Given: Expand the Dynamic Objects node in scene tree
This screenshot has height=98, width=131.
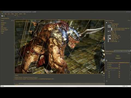Looking at the screenshot, I should click(x=108, y=37).
